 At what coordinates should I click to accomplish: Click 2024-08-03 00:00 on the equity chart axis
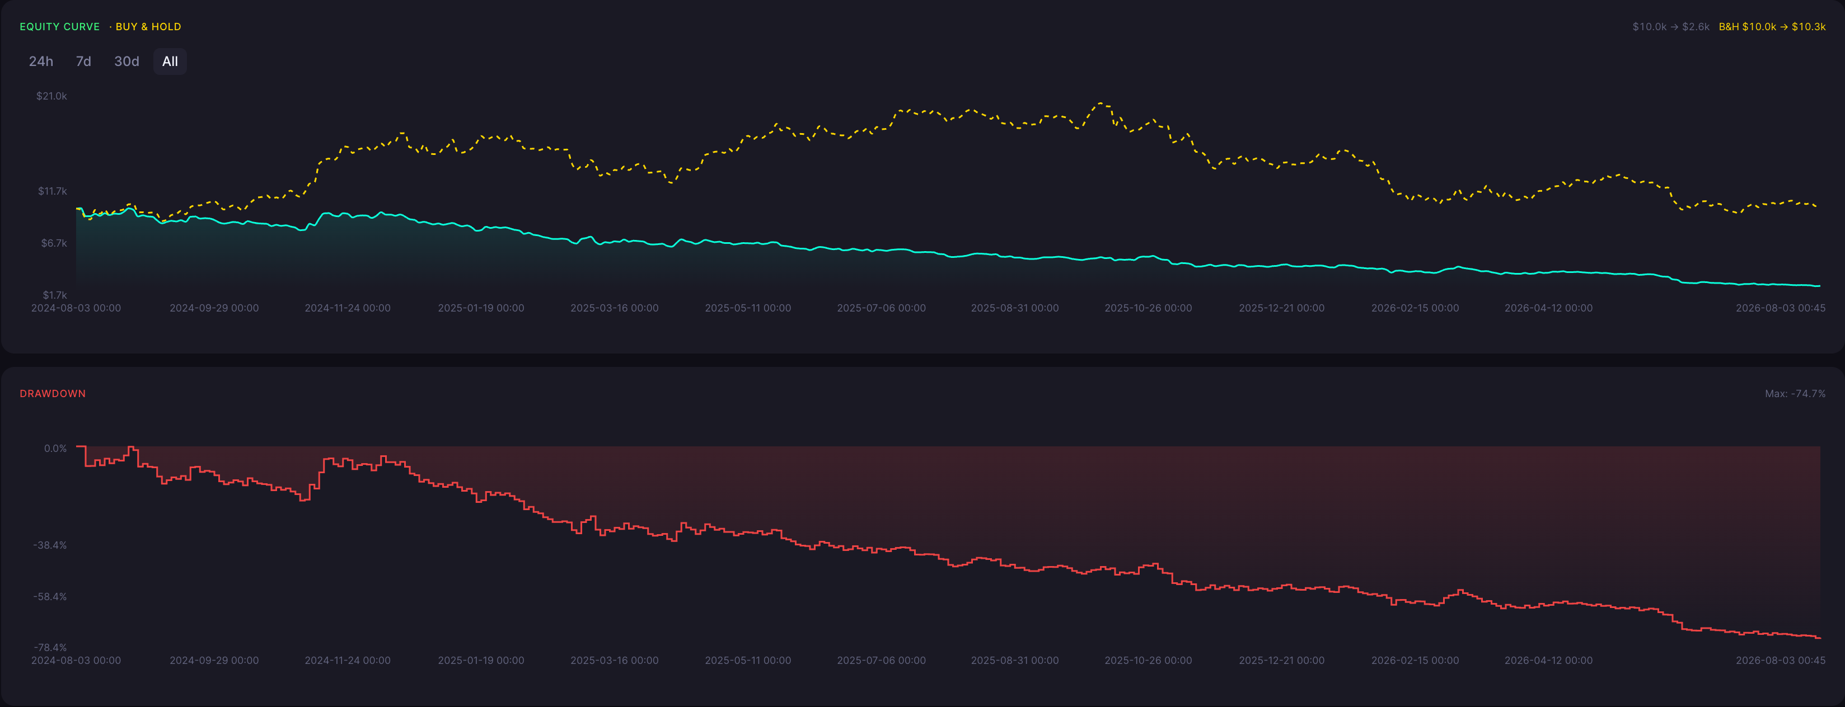pyautogui.click(x=76, y=308)
